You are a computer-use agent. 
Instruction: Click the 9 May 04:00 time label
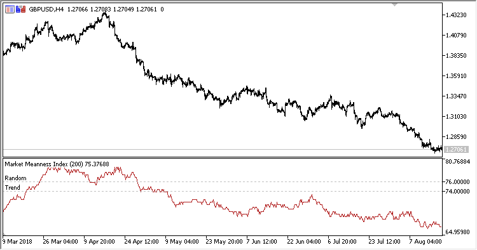(182, 242)
